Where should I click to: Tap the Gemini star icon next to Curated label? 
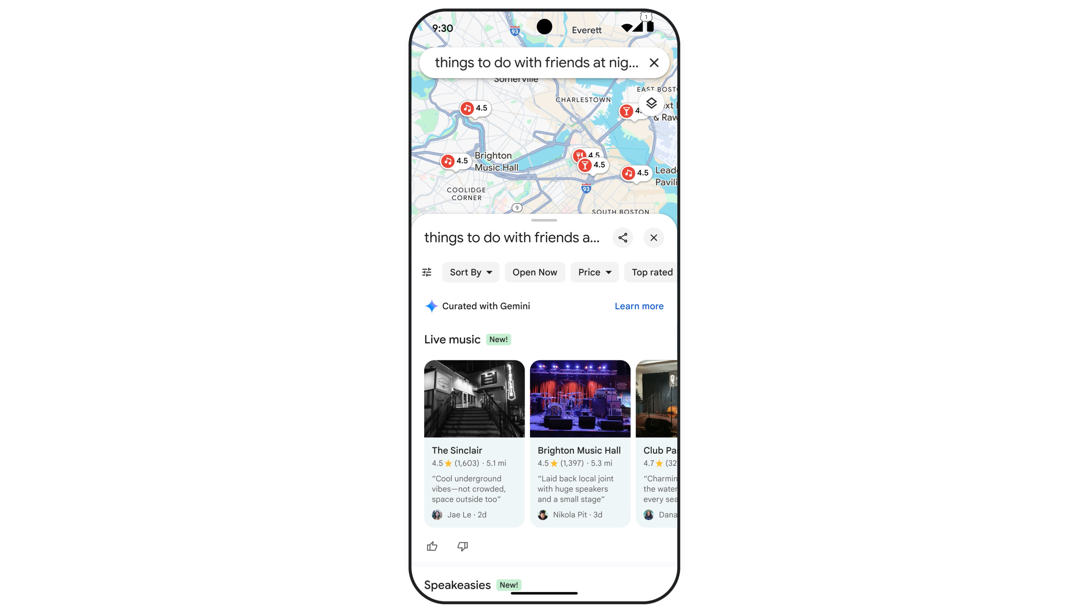(432, 306)
